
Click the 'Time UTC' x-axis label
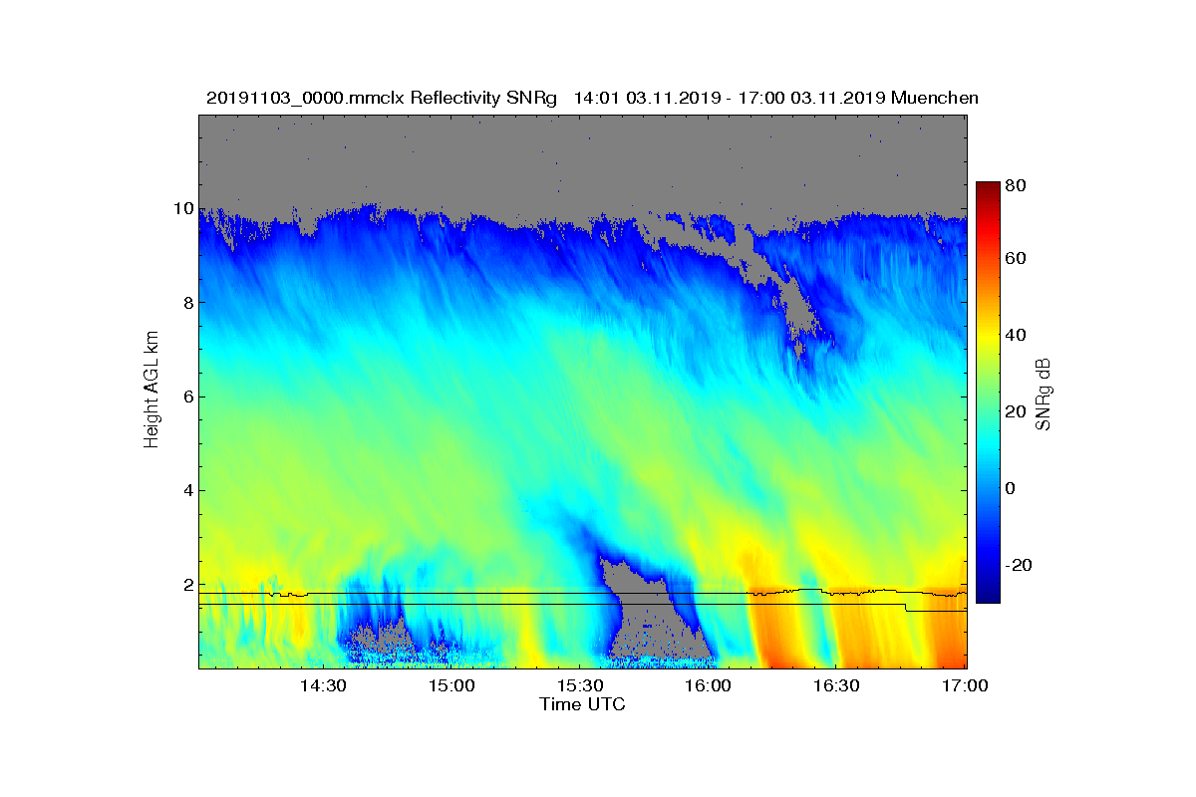point(583,704)
